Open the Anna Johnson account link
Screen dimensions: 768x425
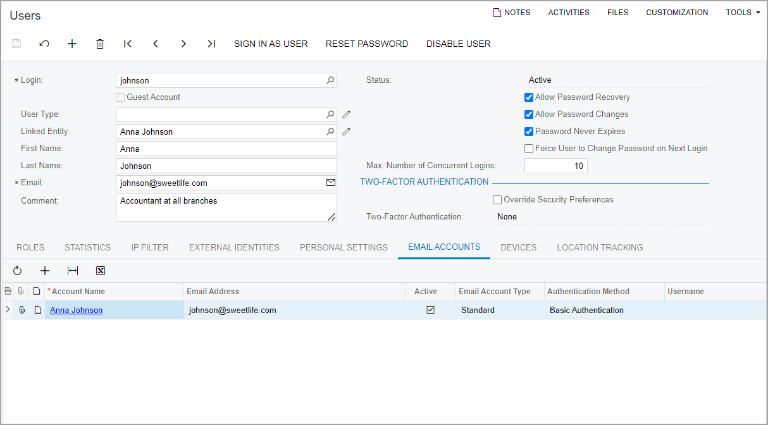point(76,310)
